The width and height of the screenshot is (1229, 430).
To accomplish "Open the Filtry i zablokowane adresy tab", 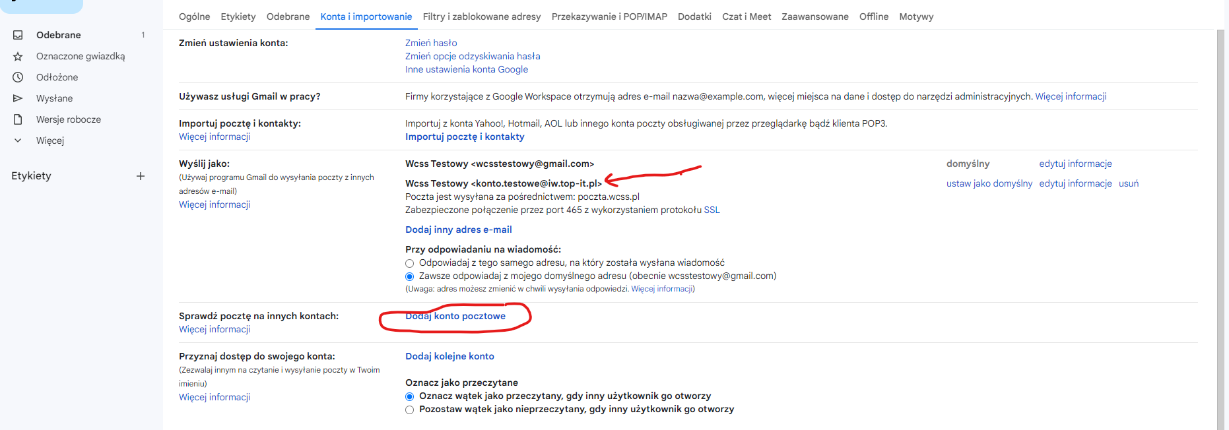I will pos(482,16).
